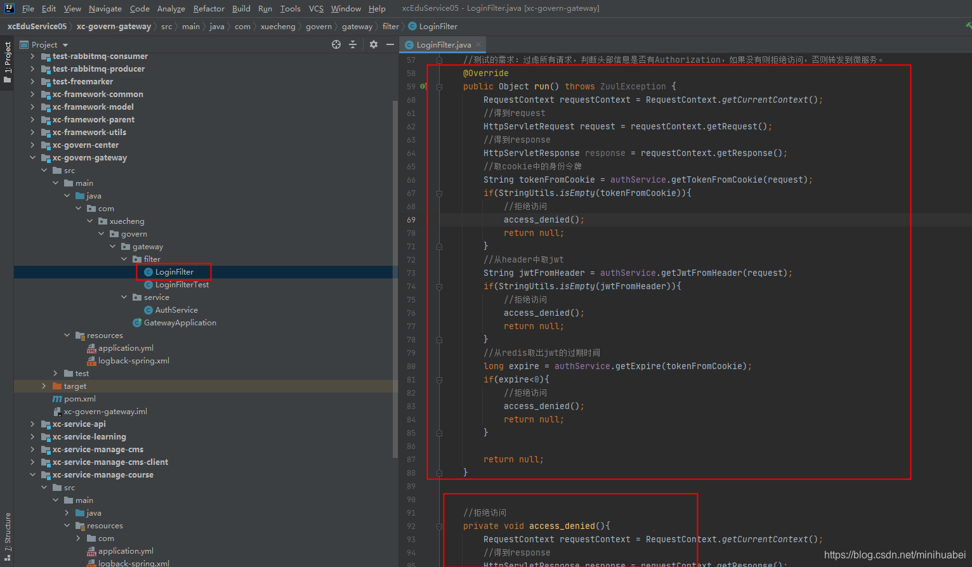This screenshot has height=567, width=972.
Task: Close the LoginFilter.java editor tab
Action: point(478,44)
